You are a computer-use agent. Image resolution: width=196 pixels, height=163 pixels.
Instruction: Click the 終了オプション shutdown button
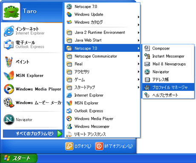pyautogui.click(x=114, y=146)
